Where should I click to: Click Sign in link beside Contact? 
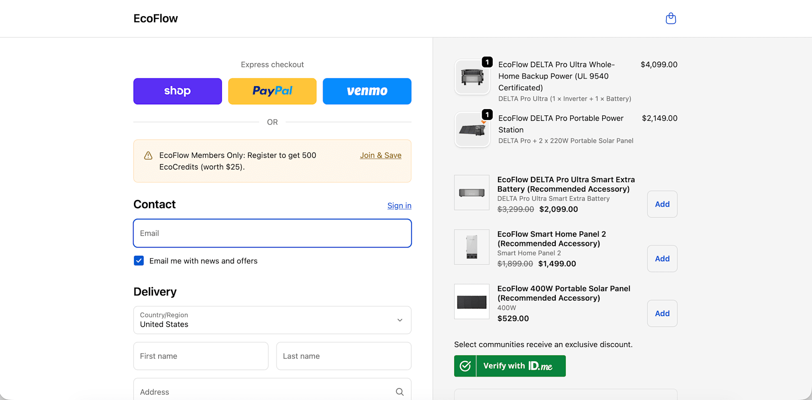click(x=399, y=206)
